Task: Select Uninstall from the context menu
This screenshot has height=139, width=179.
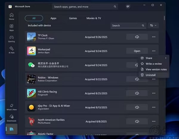Action: click(x=150, y=75)
